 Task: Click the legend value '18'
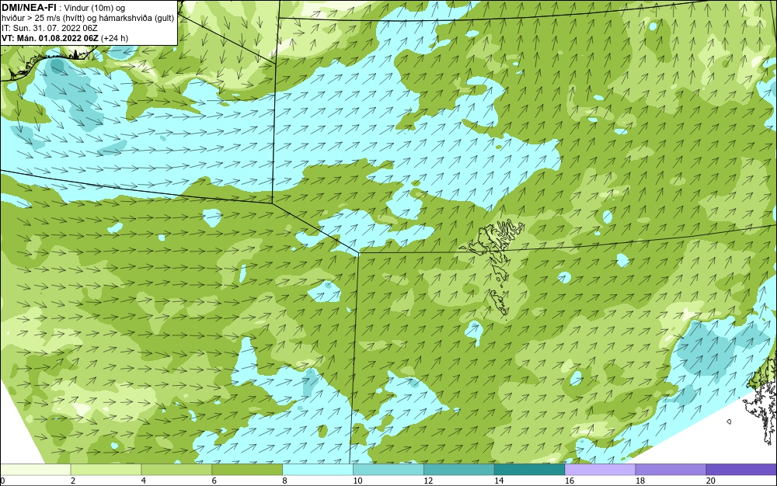(x=640, y=481)
